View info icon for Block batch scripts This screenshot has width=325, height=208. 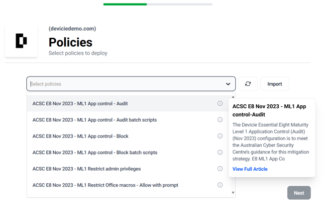click(220, 152)
